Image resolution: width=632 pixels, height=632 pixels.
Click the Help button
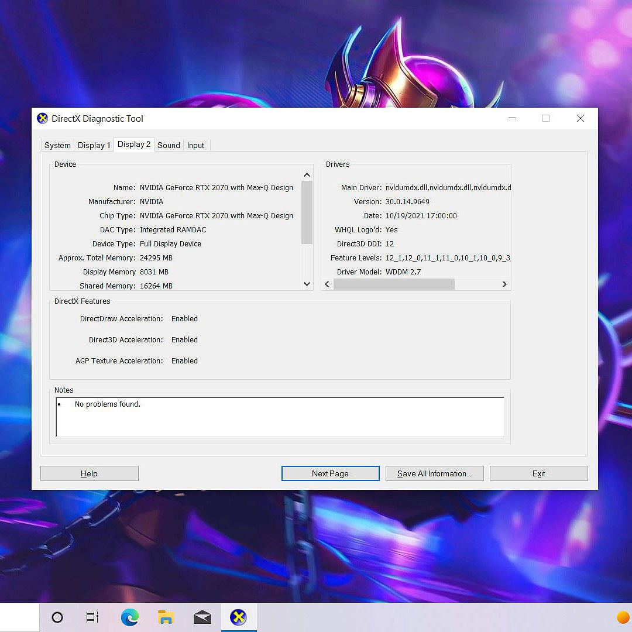click(x=89, y=473)
